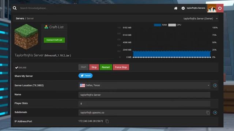
Task: Open settings gear icon in header
Action: (183, 8)
